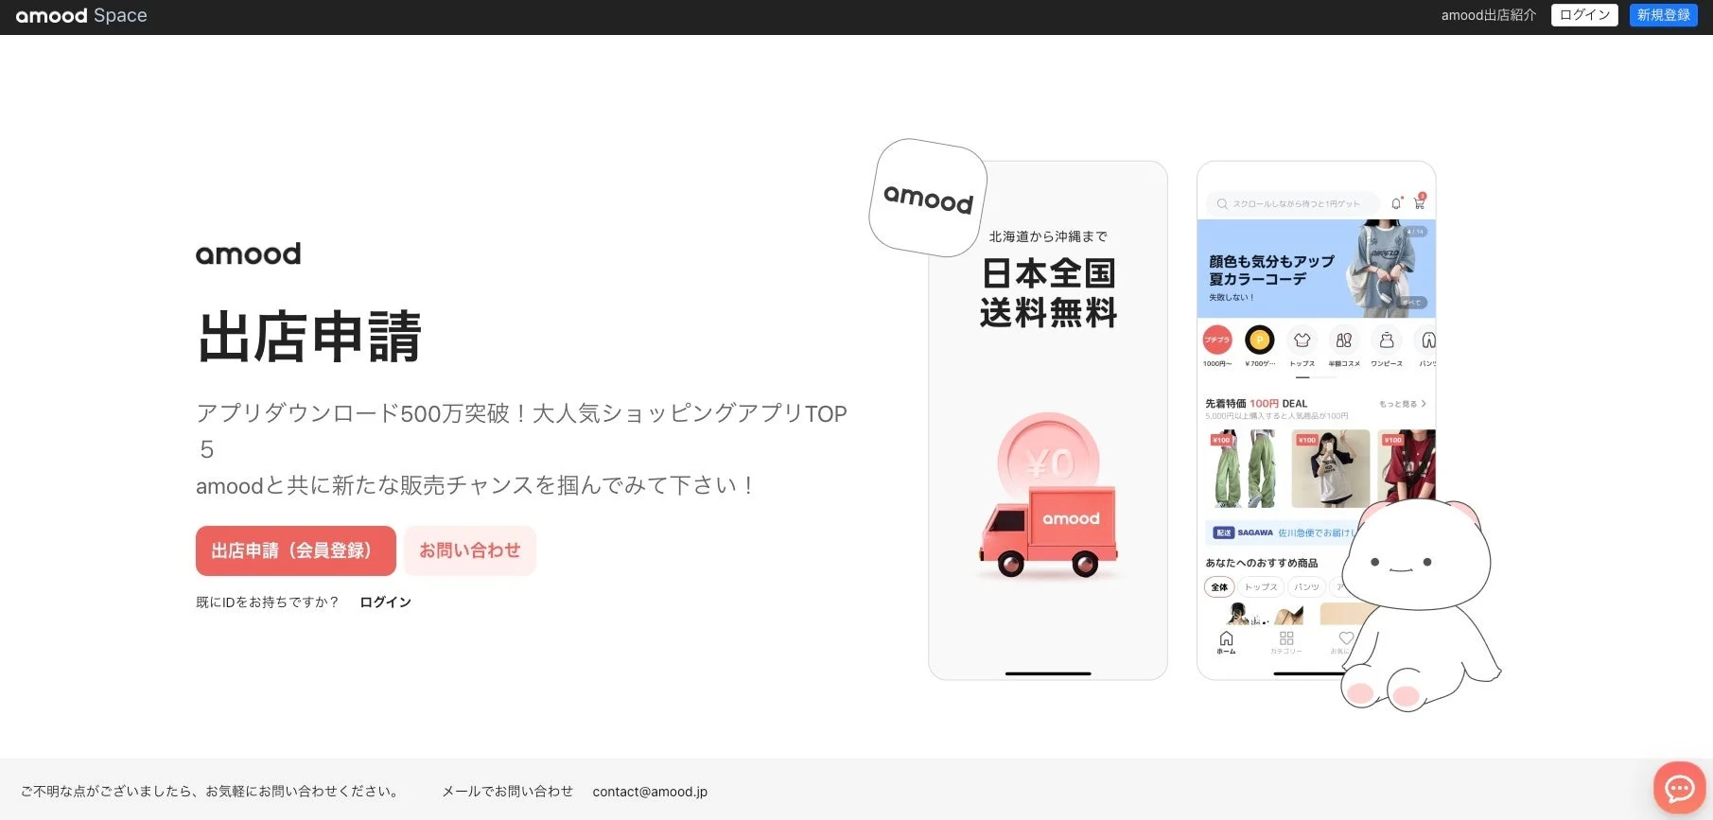Click the ログイン button in header

point(1584,15)
